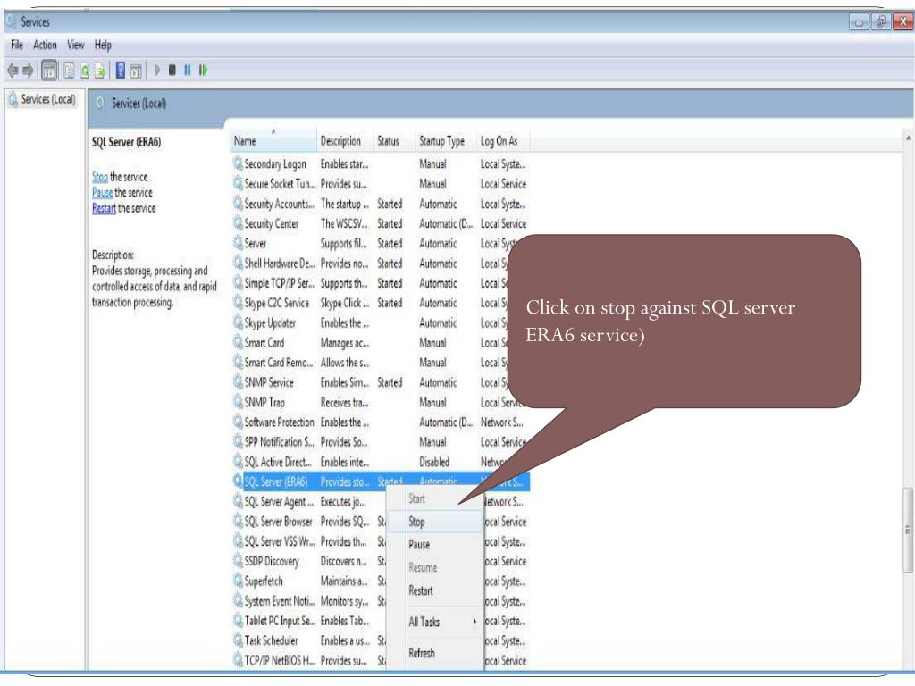
Task: Click the vertical scrollbar thumb of the services list
Action: (908, 531)
